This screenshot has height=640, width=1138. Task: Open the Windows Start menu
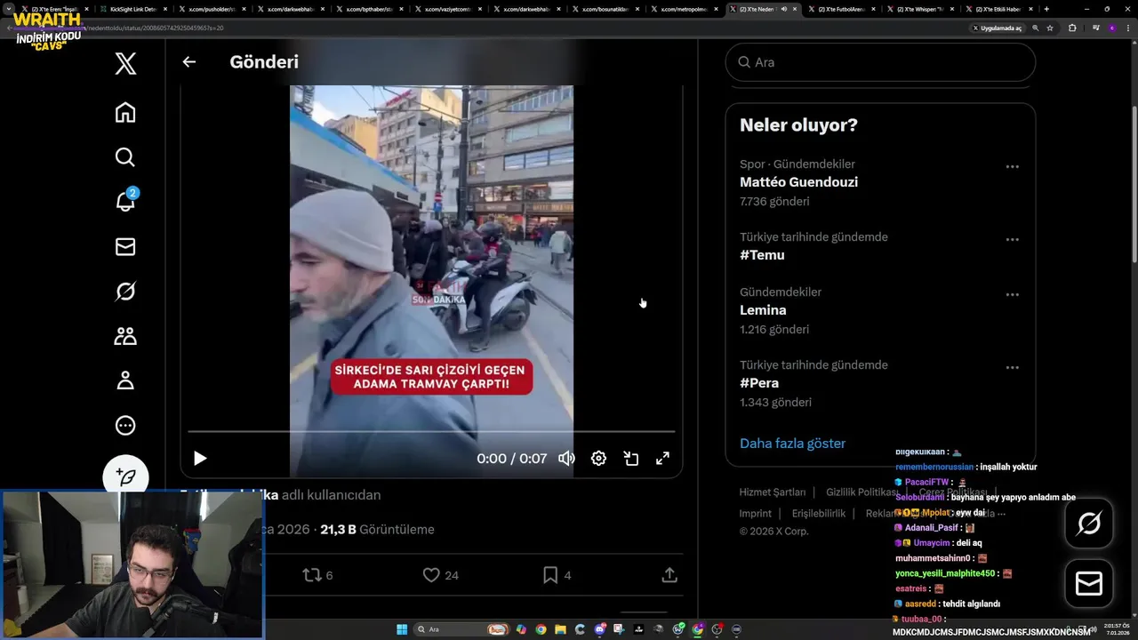[402, 629]
